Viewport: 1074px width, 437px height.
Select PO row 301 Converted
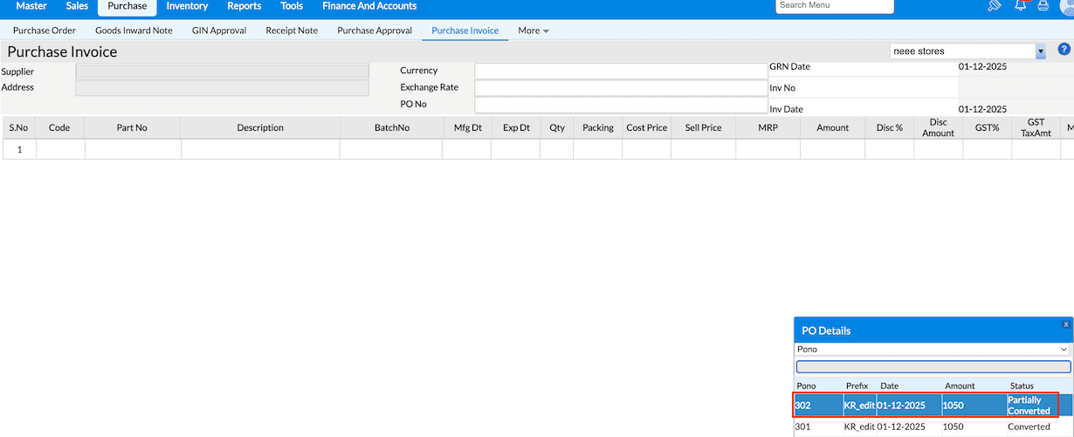click(x=933, y=427)
